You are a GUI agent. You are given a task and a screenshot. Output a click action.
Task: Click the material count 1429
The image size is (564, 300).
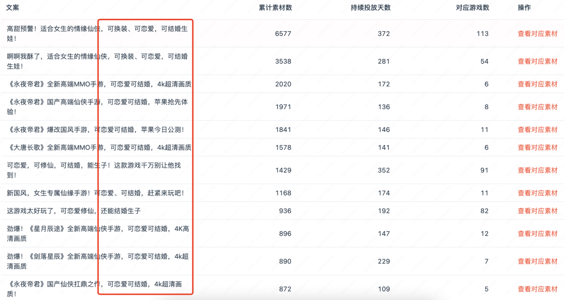[x=283, y=170]
